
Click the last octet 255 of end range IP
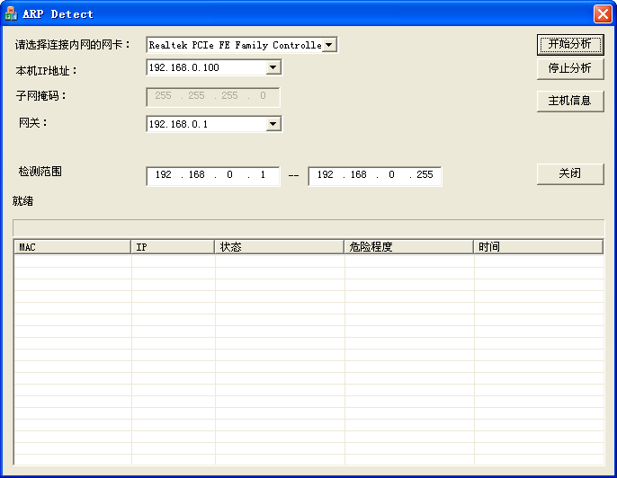425,175
